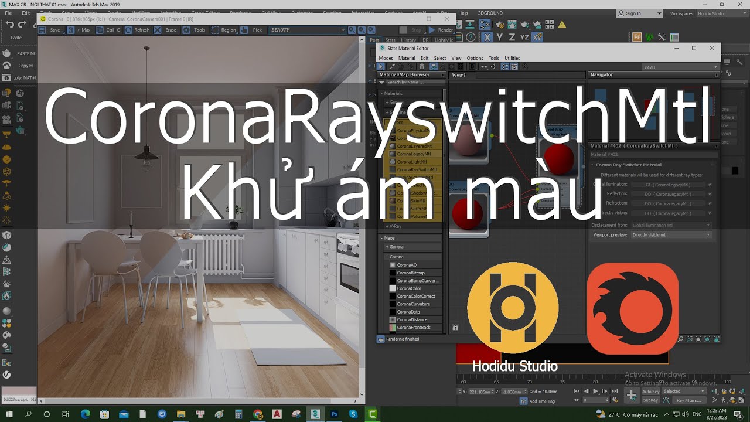Click the orange Fp toolbar icon
750x422 pixels.
637,37
